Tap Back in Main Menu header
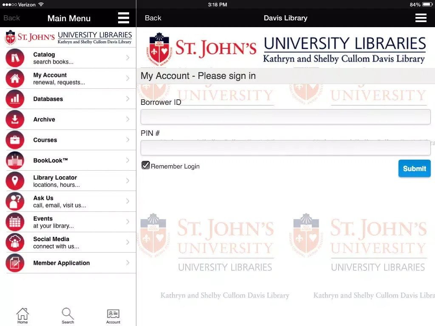This screenshot has height=326, width=435. pyautogui.click(x=11, y=18)
